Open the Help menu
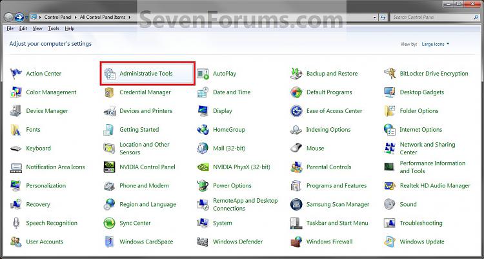Viewport: 484px width, 259px height. [70, 28]
